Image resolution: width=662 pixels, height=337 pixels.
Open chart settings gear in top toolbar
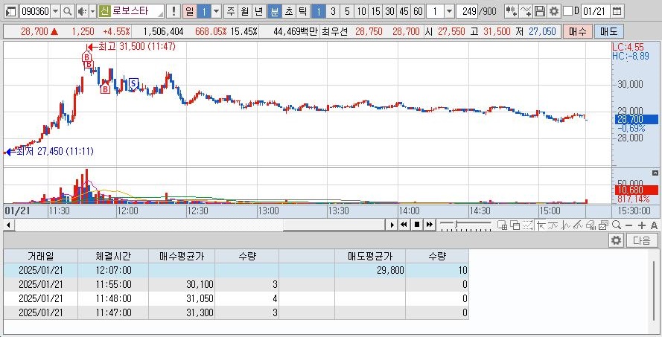[x=553, y=11]
